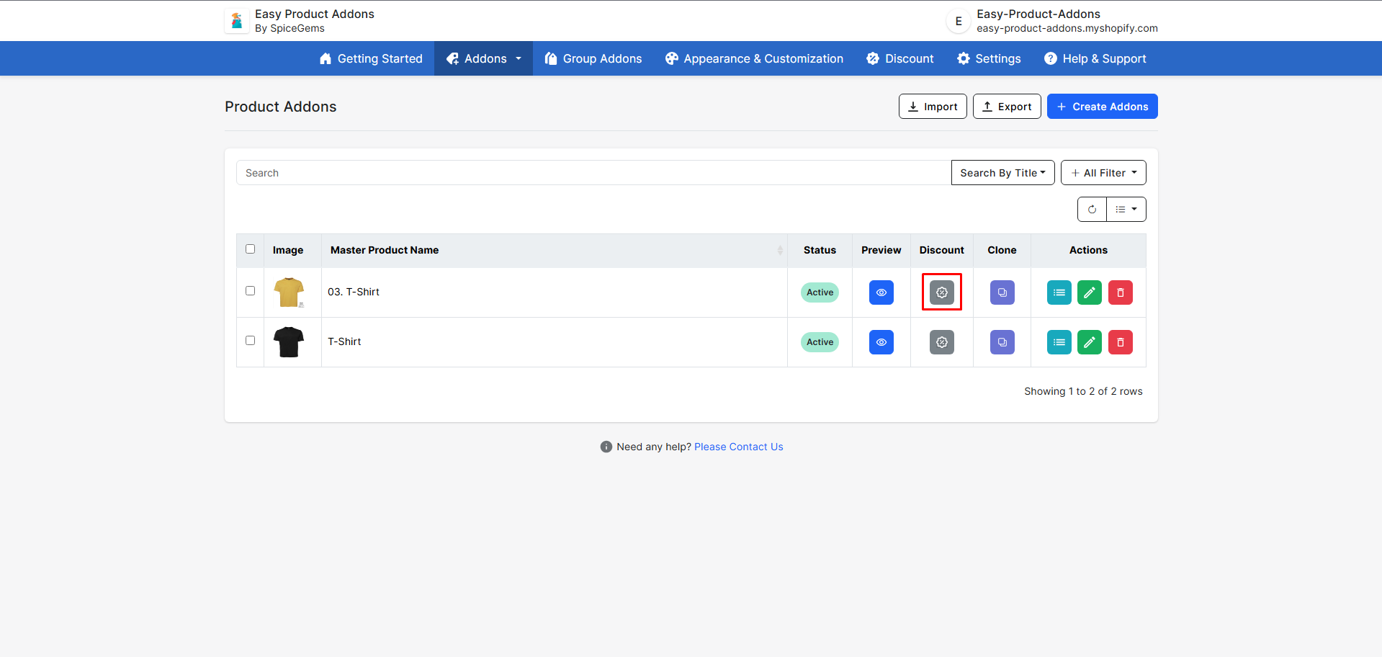Follow the Please Contact Us link
This screenshot has width=1382, height=657.
click(738, 447)
